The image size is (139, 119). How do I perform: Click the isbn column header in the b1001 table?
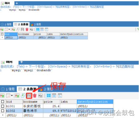point(68,101)
